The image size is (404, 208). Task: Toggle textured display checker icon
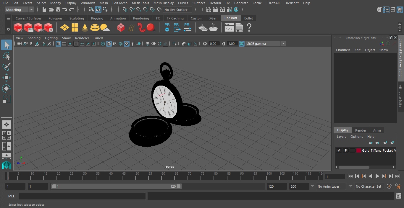tap(127, 44)
